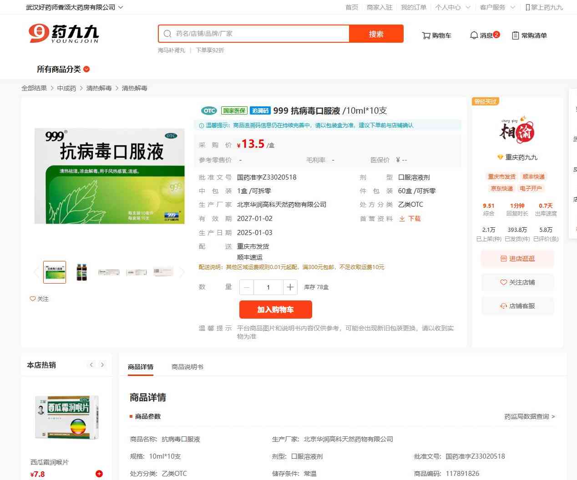Click the drug name search input field
The width and height of the screenshot is (577, 480).
tap(259, 34)
